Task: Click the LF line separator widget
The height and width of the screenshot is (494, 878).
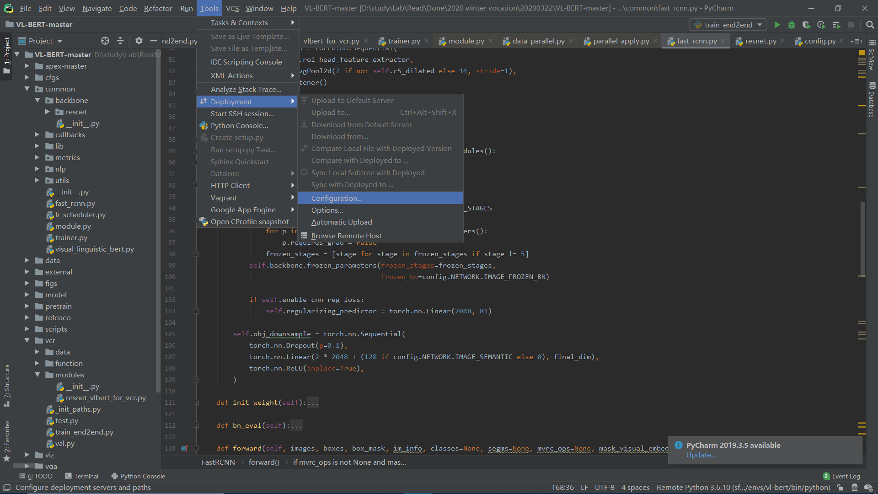Action: 584,488
